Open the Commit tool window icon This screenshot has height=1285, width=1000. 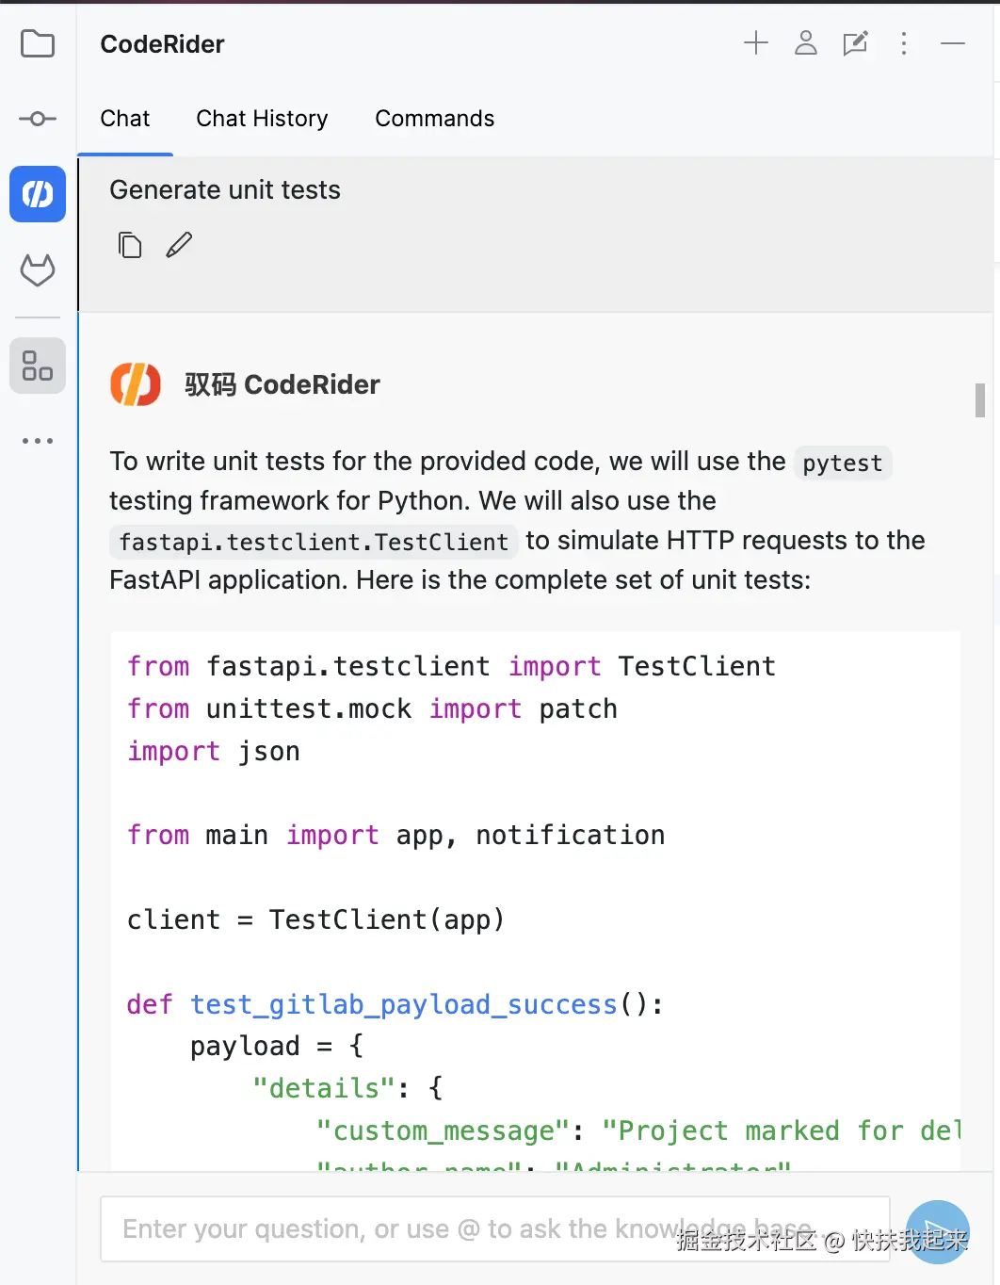[38, 119]
